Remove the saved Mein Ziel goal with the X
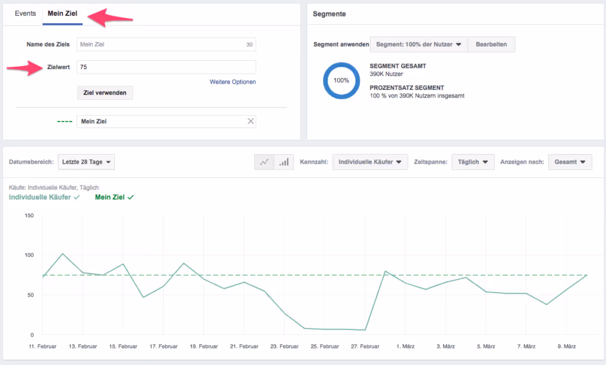 tap(250, 121)
